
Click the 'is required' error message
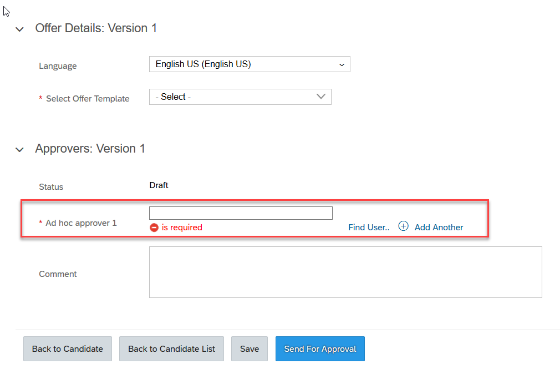[182, 228]
